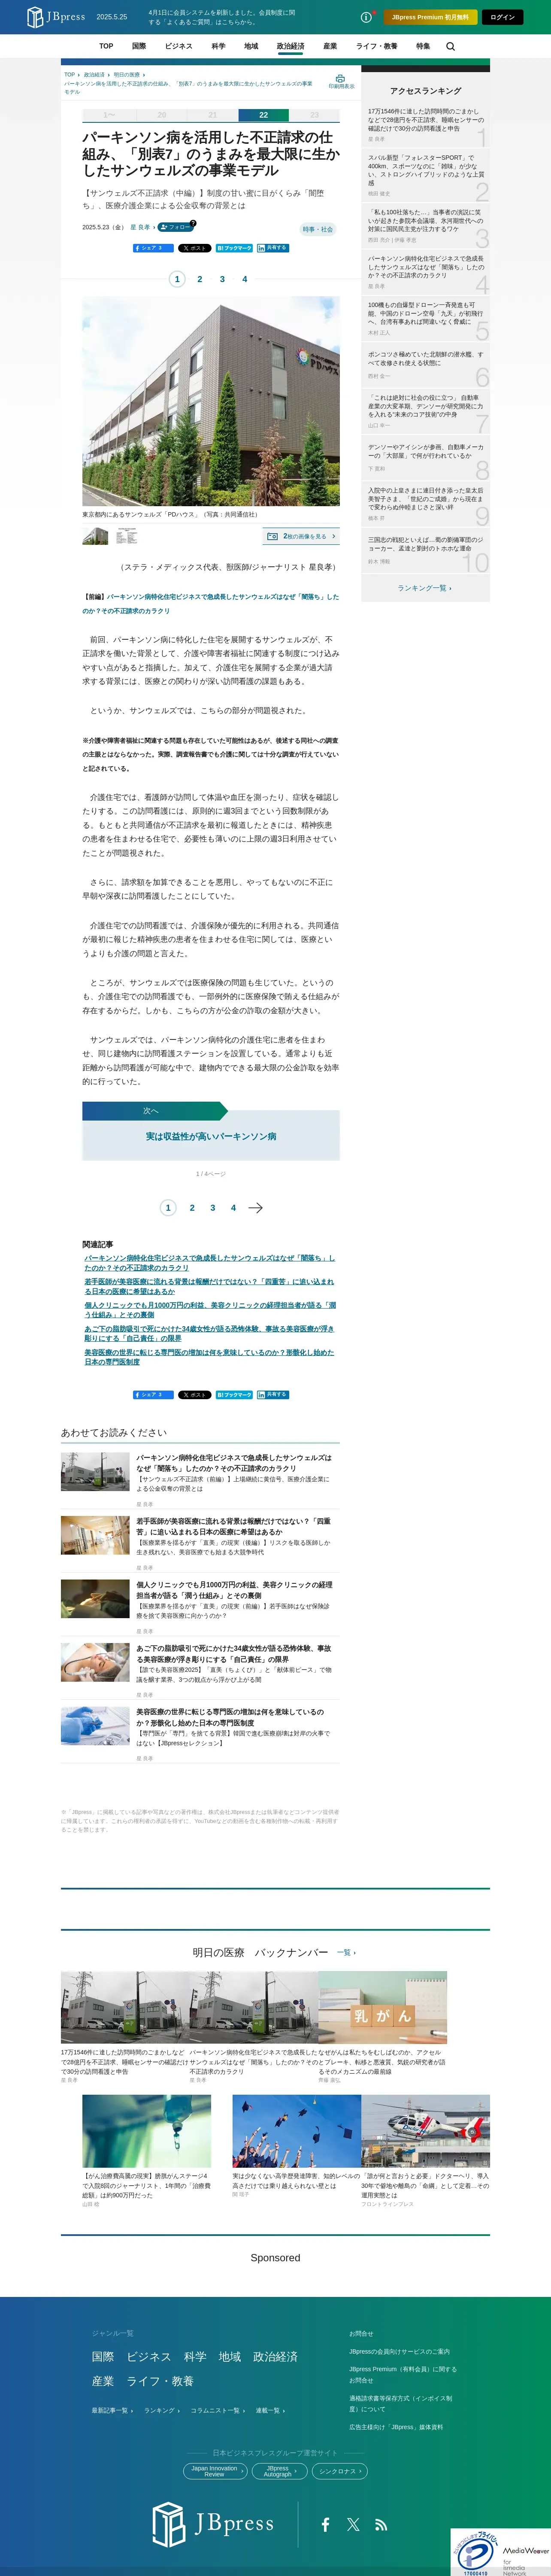Open the related link about あご下の脂肪吸引
Viewport: 551px width, 2576px height.
tap(209, 1333)
